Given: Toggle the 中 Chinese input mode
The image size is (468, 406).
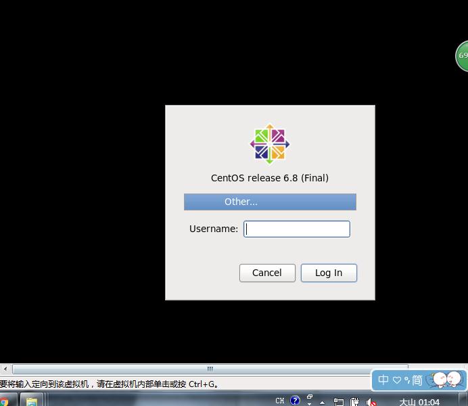Looking at the screenshot, I should click(x=383, y=380).
